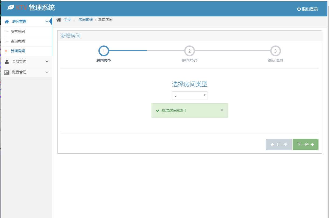Click the home icon in the breadcrumb bar

59,19
